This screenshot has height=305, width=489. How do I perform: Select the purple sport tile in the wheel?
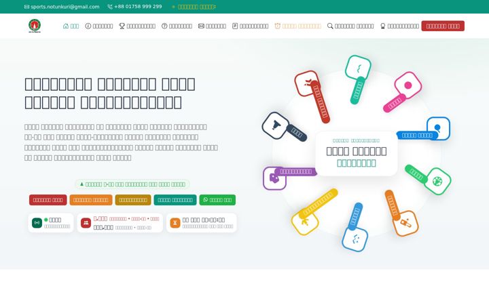[x=274, y=178]
